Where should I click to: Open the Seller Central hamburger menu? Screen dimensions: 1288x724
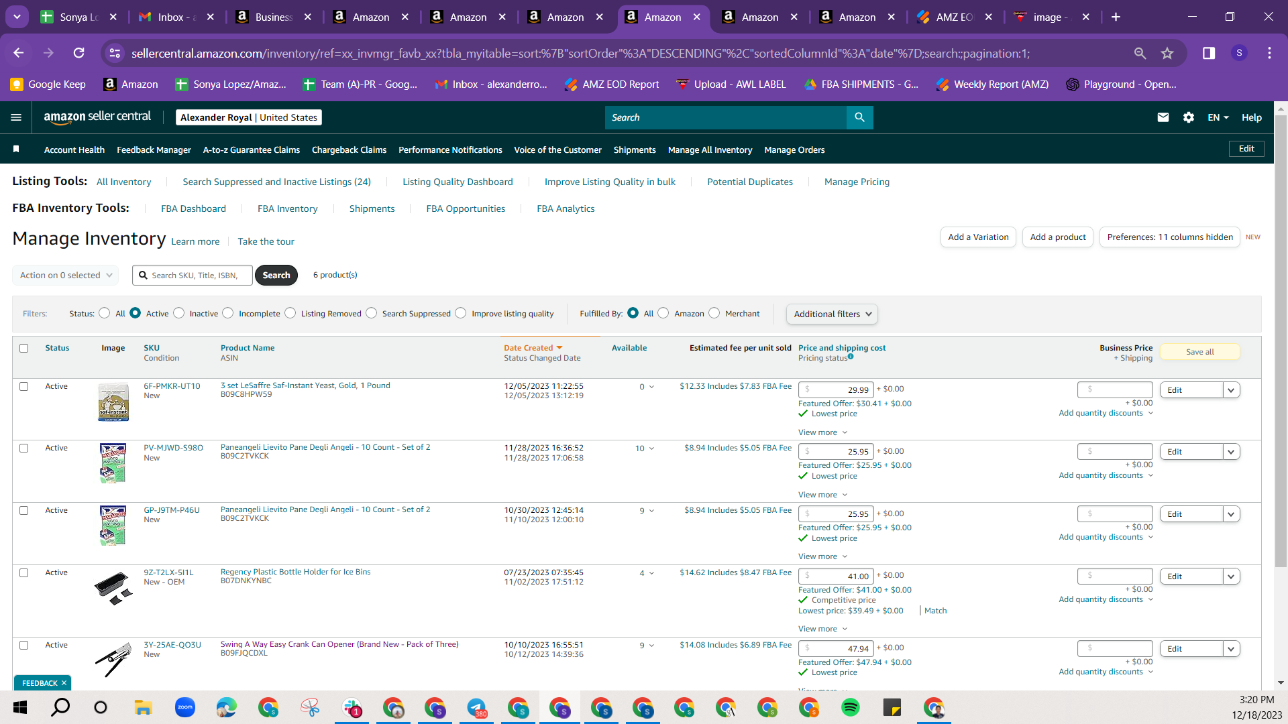tap(16, 117)
